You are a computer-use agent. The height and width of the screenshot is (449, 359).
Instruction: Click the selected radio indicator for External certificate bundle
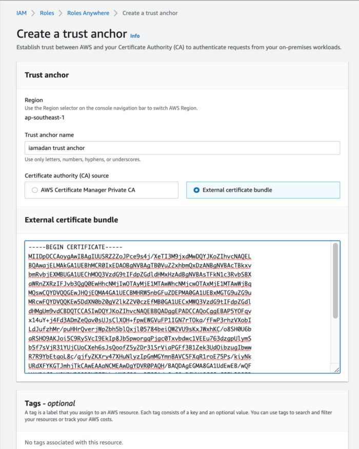point(197,190)
